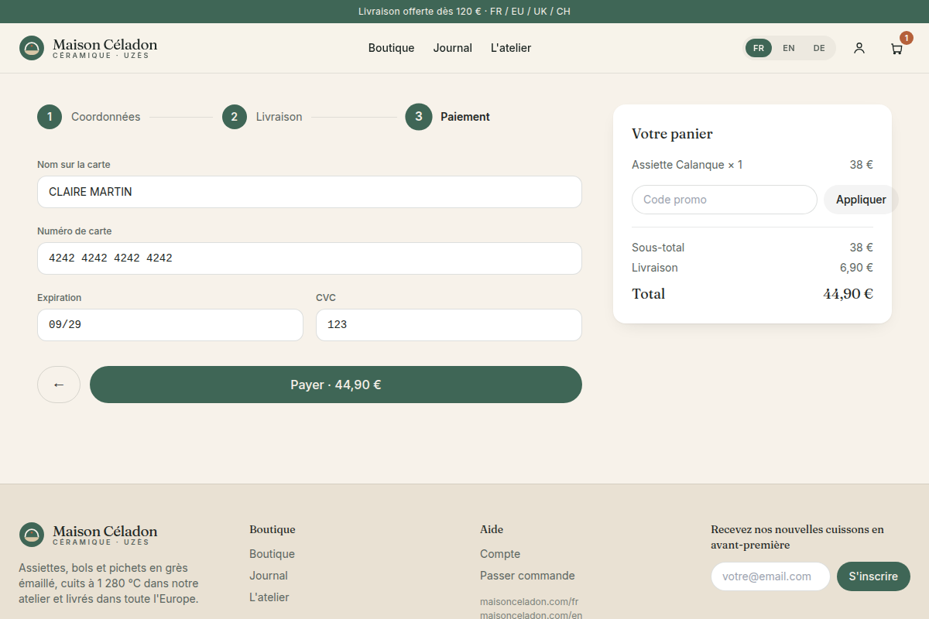
Task: Click the Livraison cost 6,90 €
Action: 856,268
